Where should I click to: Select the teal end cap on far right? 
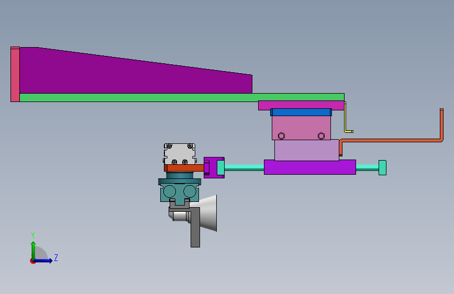(x=382, y=167)
